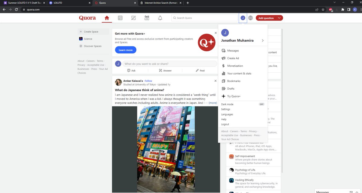Expand Jonathan Muhamira profile chevron

point(263,40)
